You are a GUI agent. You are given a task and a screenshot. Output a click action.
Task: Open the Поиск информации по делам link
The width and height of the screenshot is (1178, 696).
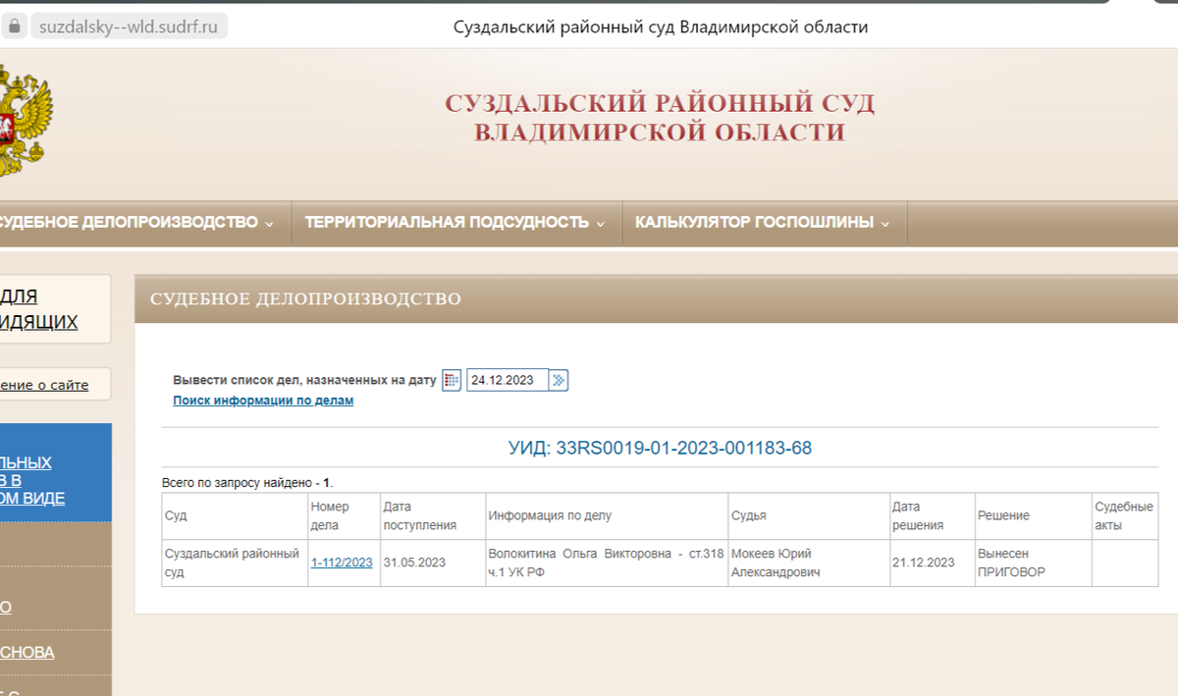pos(261,402)
